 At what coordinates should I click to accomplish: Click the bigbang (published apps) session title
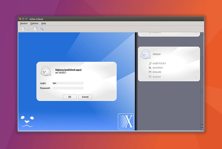[x=68, y=70]
